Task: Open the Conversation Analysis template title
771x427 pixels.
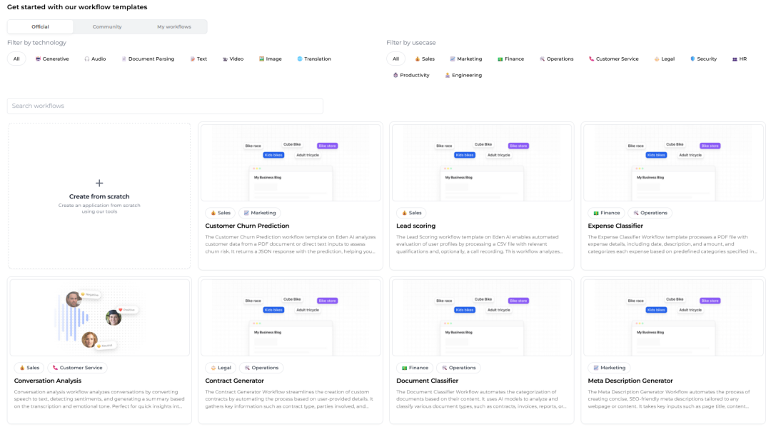Action: (x=48, y=381)
